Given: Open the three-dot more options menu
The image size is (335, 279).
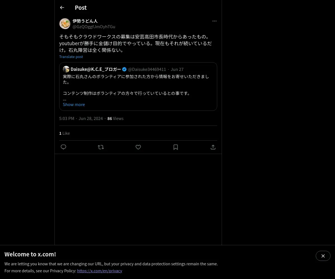Looking at the screenshot, I should (214, 21).
